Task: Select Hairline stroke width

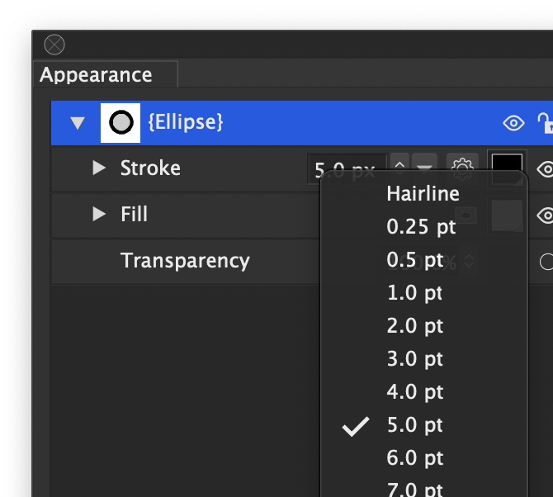Action: coord(423,194)
